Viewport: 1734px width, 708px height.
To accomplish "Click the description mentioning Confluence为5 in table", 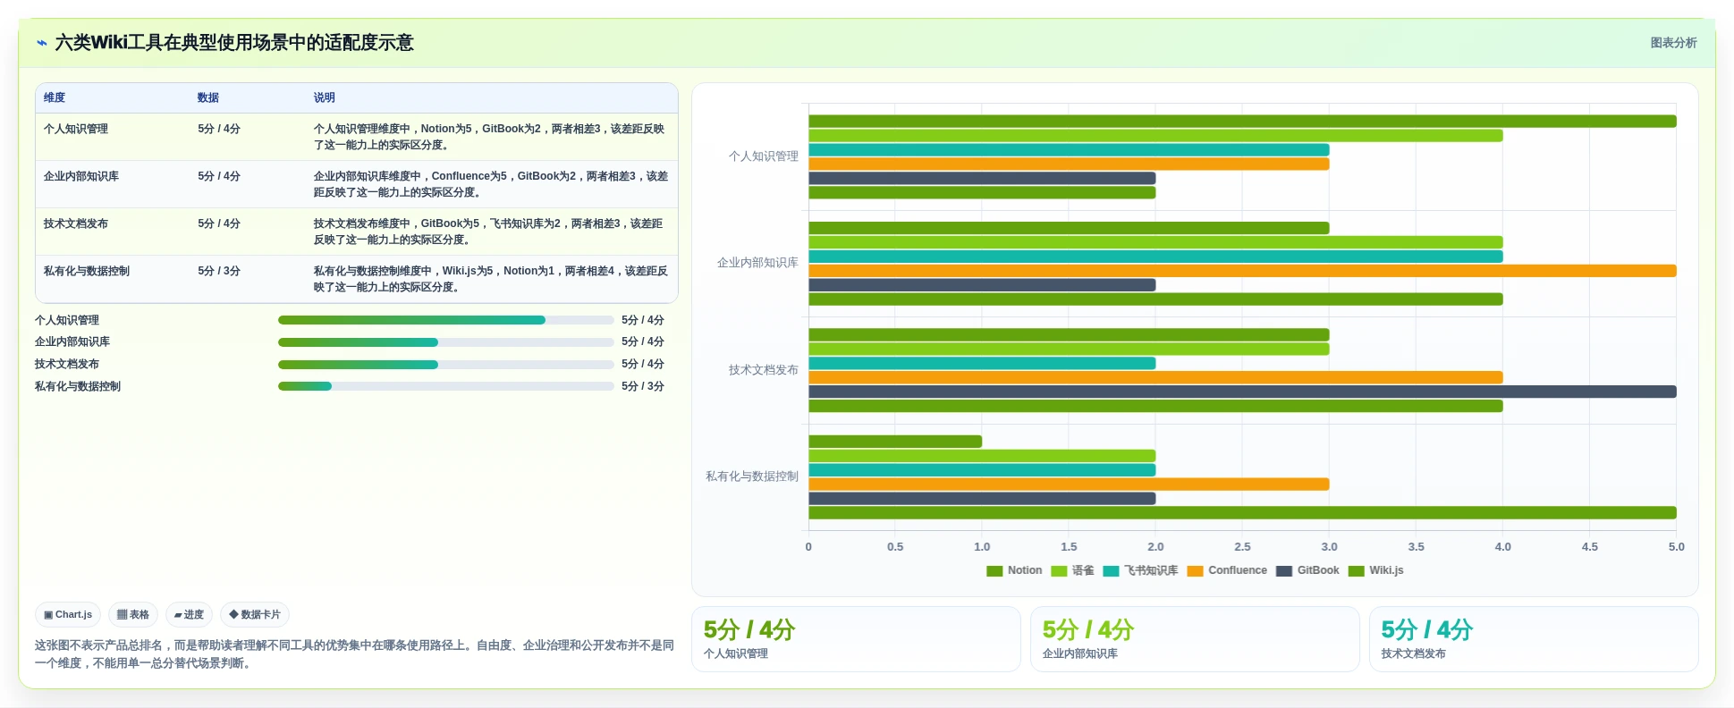I will coord(491,184).
